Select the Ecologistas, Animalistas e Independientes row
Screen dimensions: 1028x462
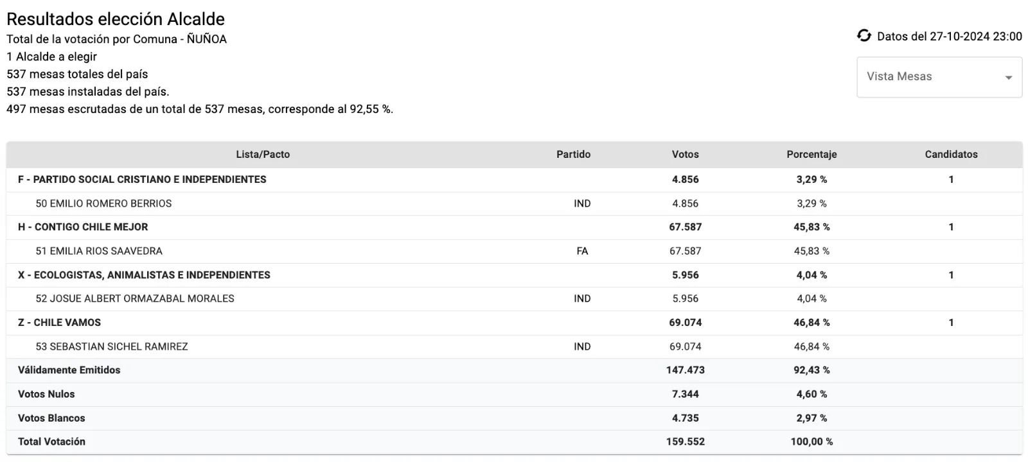point(144,275)
